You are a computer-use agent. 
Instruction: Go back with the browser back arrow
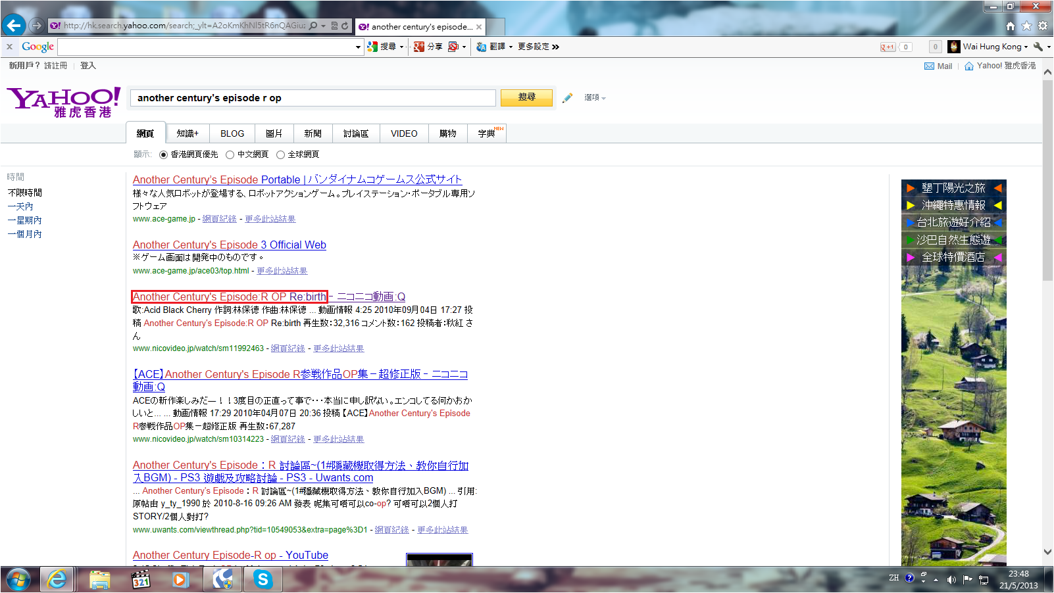tap(14, 26)
